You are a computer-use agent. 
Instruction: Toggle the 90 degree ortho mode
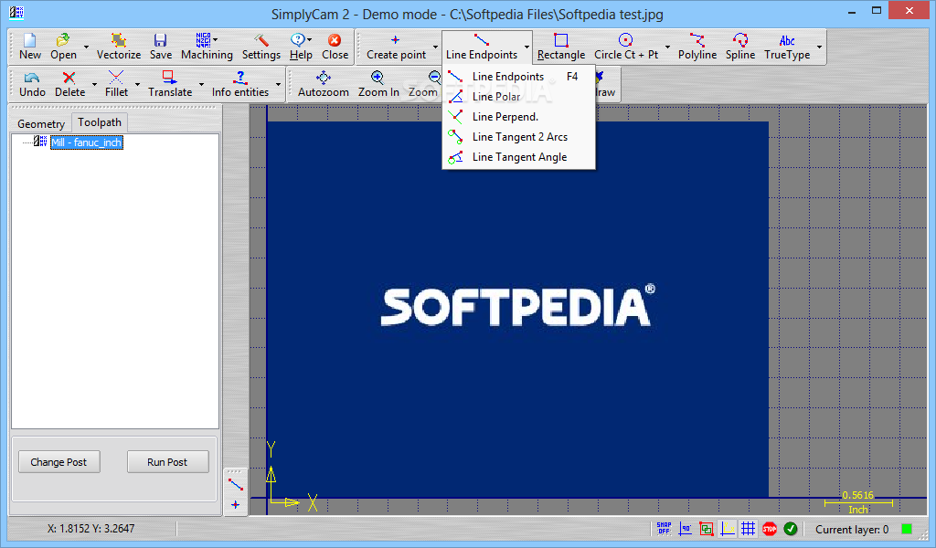(686, 528)
